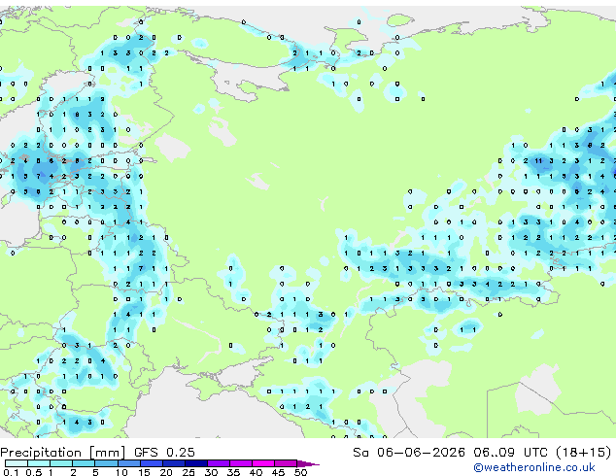
Task: Click the legend scale label "25"
Action: [x=188, y=472]
